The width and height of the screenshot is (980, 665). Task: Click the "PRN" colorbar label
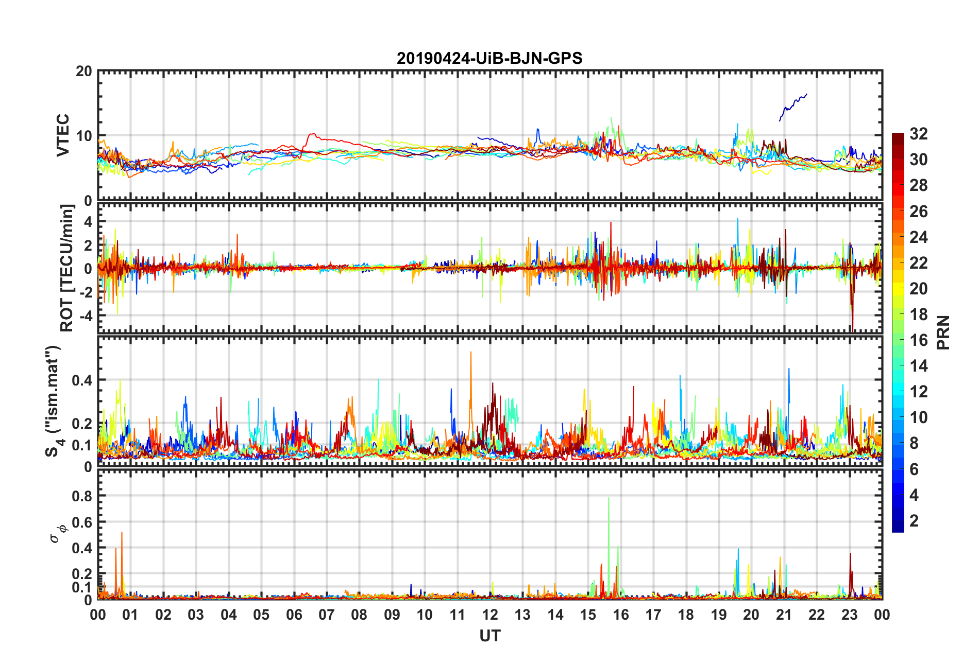[943, 332]
